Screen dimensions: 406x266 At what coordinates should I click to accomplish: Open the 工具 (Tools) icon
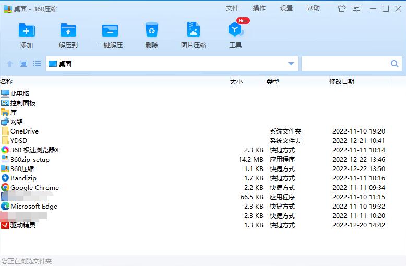(235, 30)
